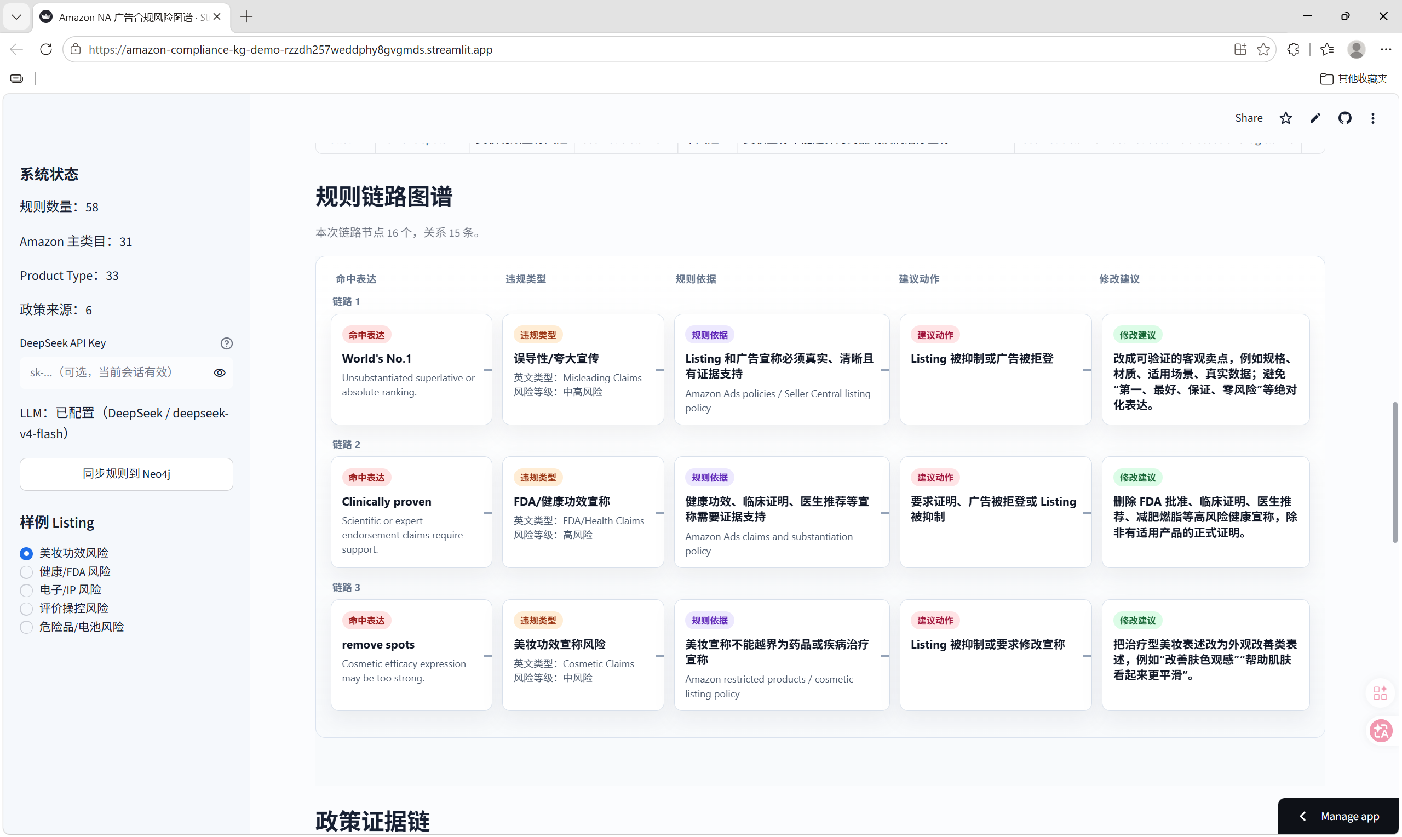This screenshot has width=1402, height=837.
Task: Open the browser apps grid icon
Action: (1240, 50)
